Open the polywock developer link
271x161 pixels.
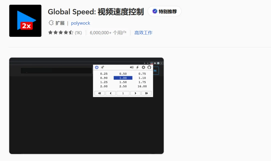click(x=81, y=23)
